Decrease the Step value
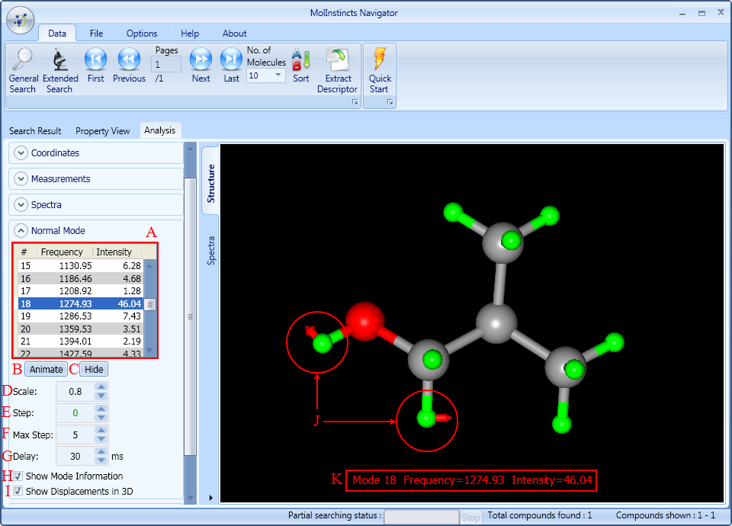 point(101,418)
